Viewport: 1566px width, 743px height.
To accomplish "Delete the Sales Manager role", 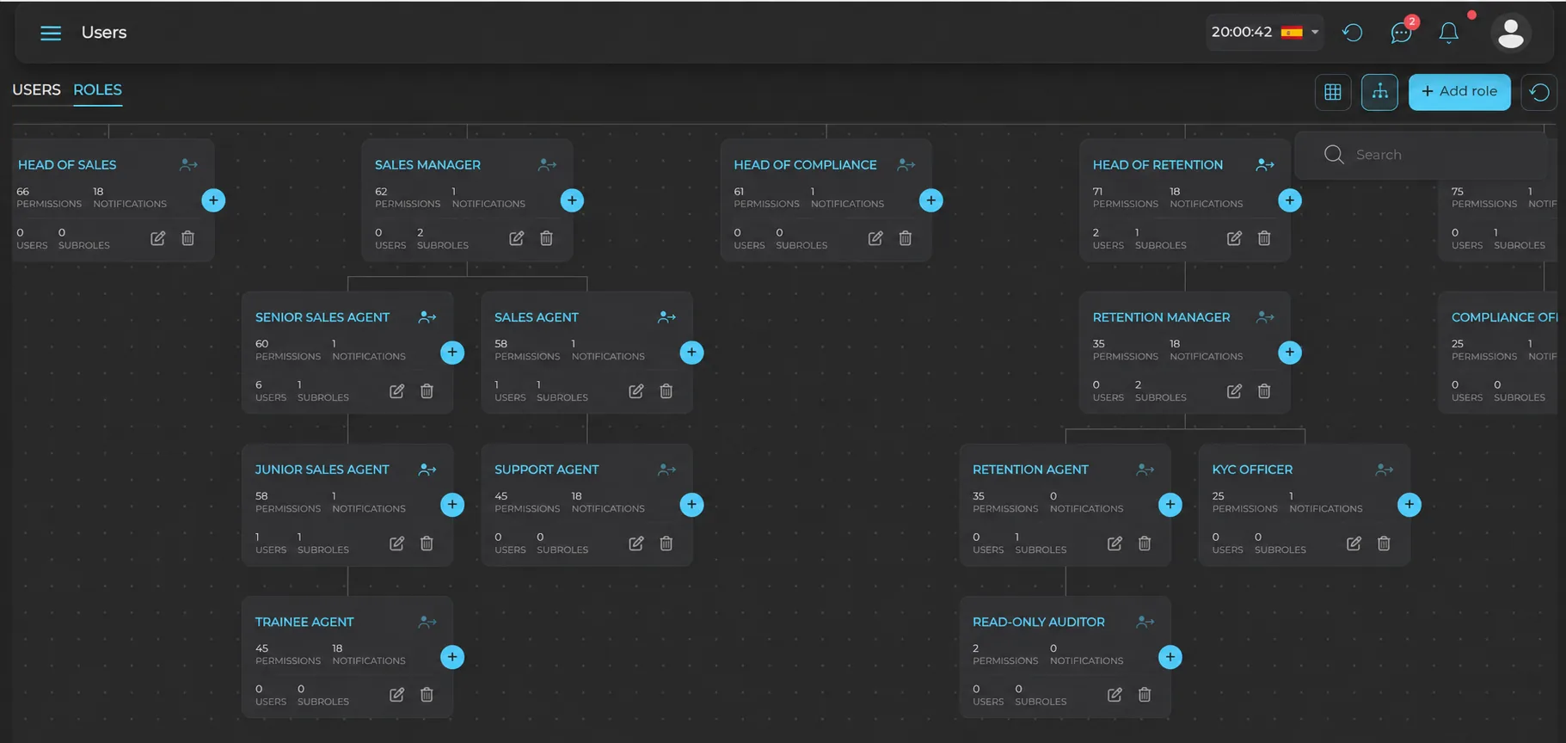I will 546,238.
